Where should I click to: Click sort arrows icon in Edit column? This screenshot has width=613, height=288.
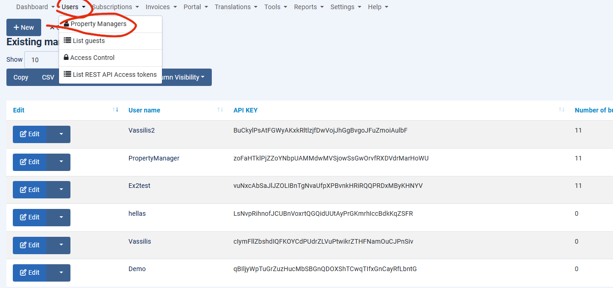pos(116,110)
